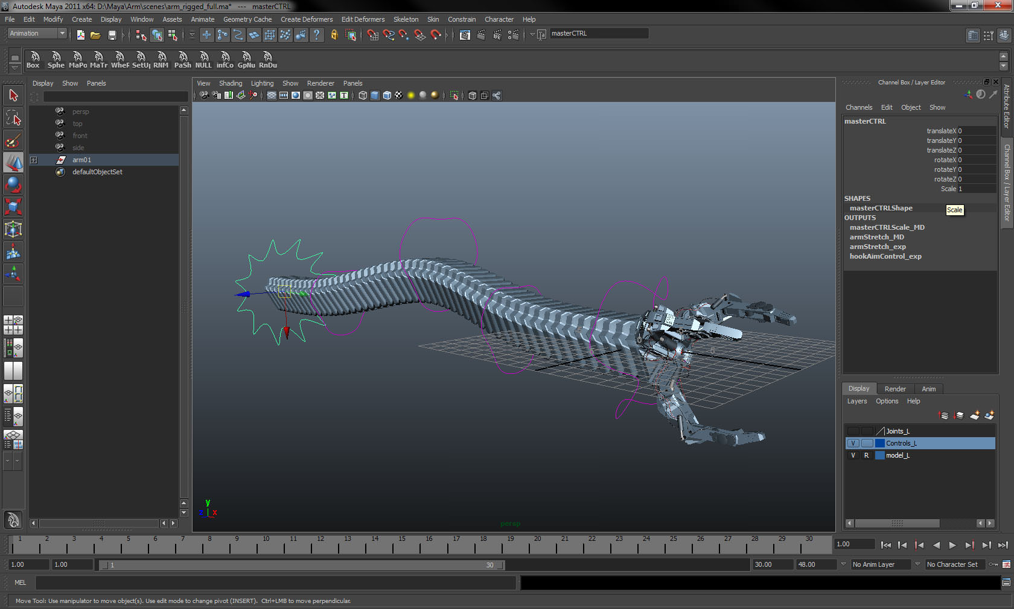Screen dimensions: 1014x609
Task: Open the Channels menu in Channel Box
Action: point(859,107)
